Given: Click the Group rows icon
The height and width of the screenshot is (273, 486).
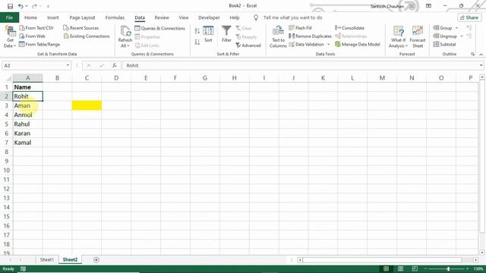Looking at the screenshot, I should tap(437, 28).
